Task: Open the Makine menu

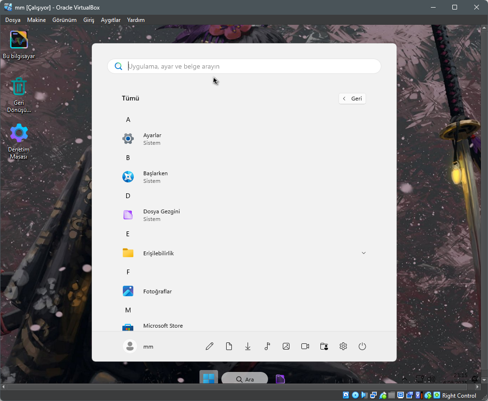Action: pos(36,20)
